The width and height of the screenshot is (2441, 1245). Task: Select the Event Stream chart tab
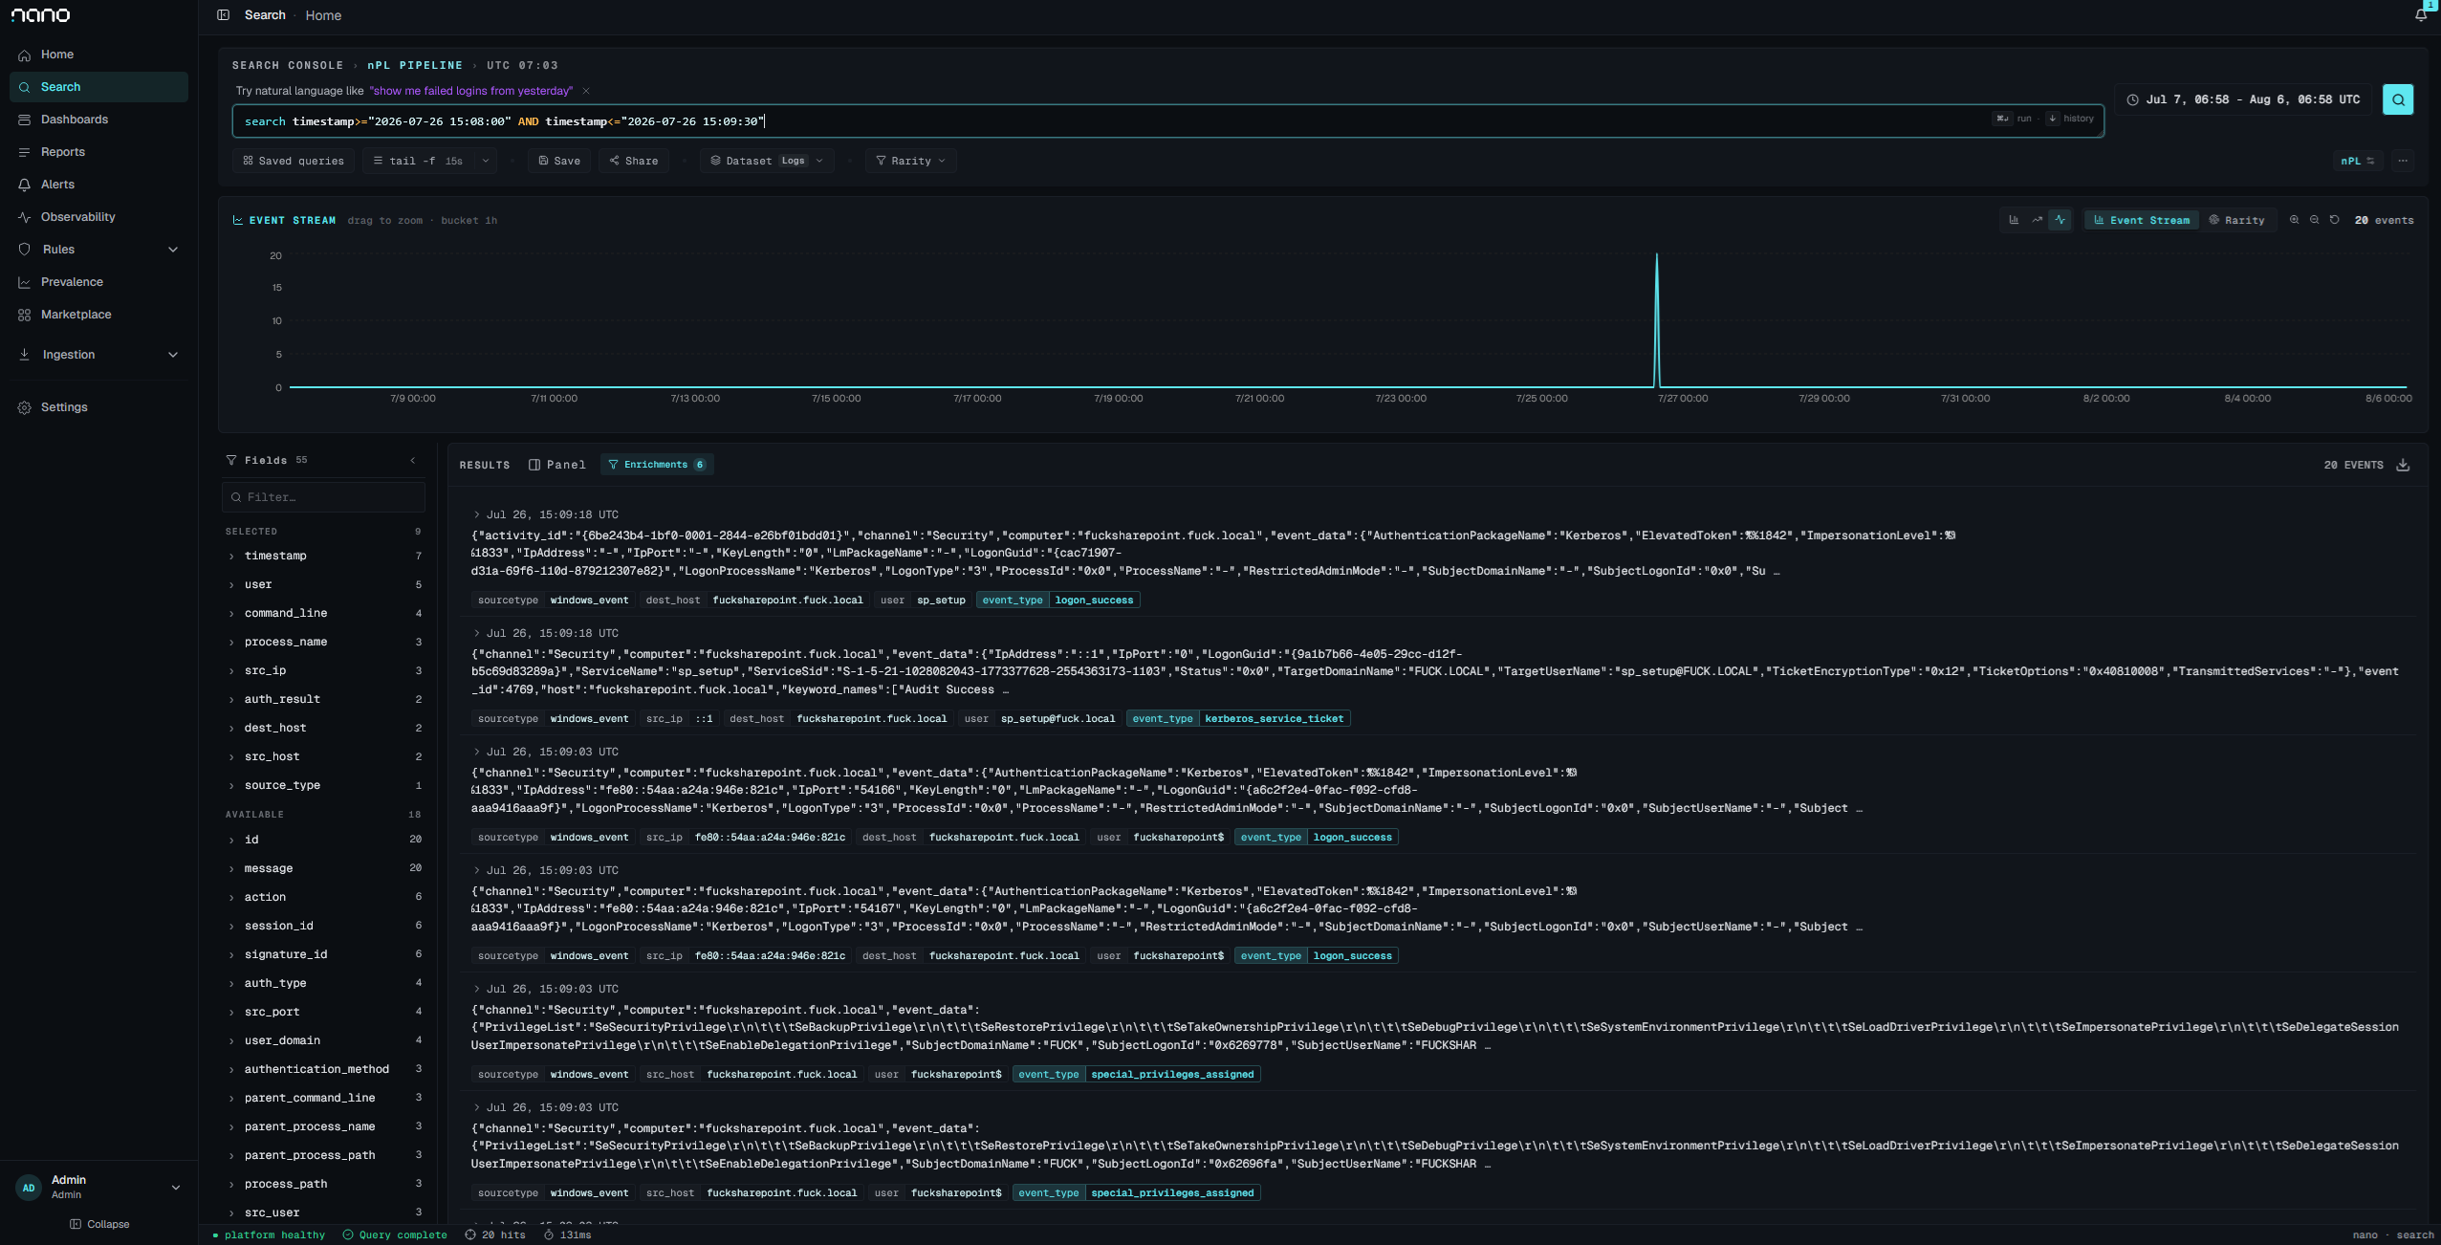(x=2142, y=220)
